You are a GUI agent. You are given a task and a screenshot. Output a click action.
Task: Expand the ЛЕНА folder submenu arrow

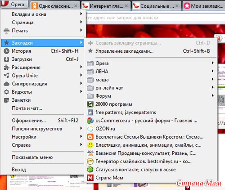(x=212, y=71)
